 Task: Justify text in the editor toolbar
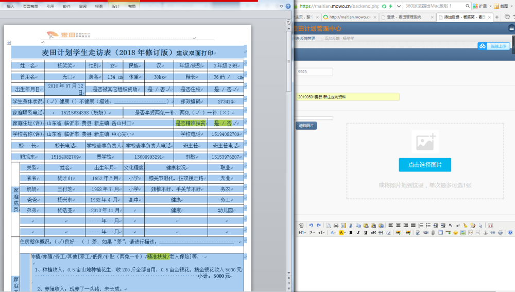[x=413, y=226]
